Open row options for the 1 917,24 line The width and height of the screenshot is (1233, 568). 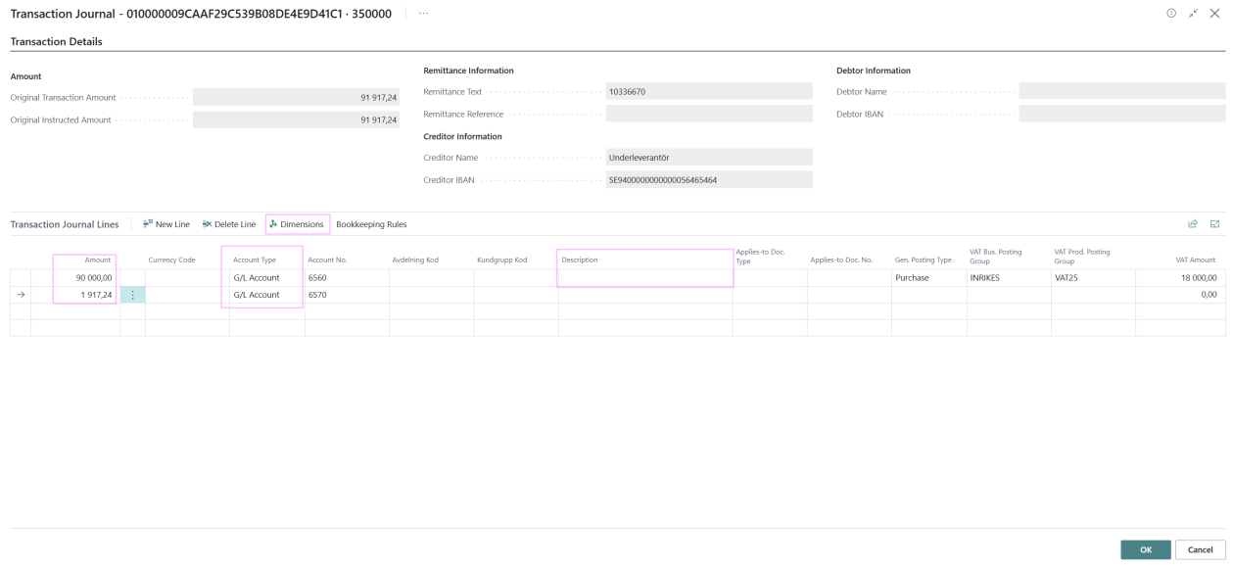coord(132,295)
